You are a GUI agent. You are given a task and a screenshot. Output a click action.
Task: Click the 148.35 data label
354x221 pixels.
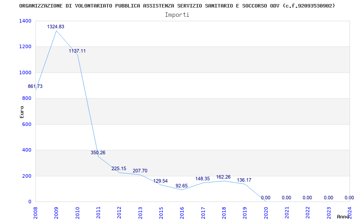click(203, 179)
